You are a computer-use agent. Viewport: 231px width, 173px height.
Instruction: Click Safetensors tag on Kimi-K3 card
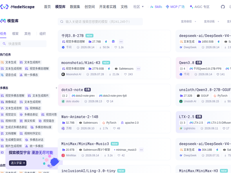[x=124, y=69]
